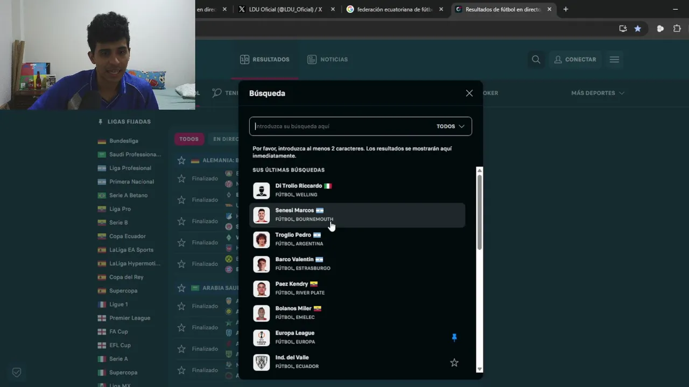This screenshot has width=689, height=387.
Task: Close the LDU Oficial X browser tab
Action: click(333, 9)
